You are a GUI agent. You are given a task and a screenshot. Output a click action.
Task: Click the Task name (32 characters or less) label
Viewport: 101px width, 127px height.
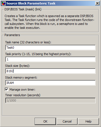pyautogui.click(x=28, y=42)
